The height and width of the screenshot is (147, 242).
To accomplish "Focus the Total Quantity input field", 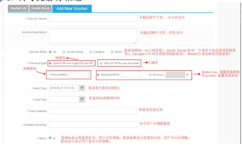I will pyautogui.click(x=93, y=111).
